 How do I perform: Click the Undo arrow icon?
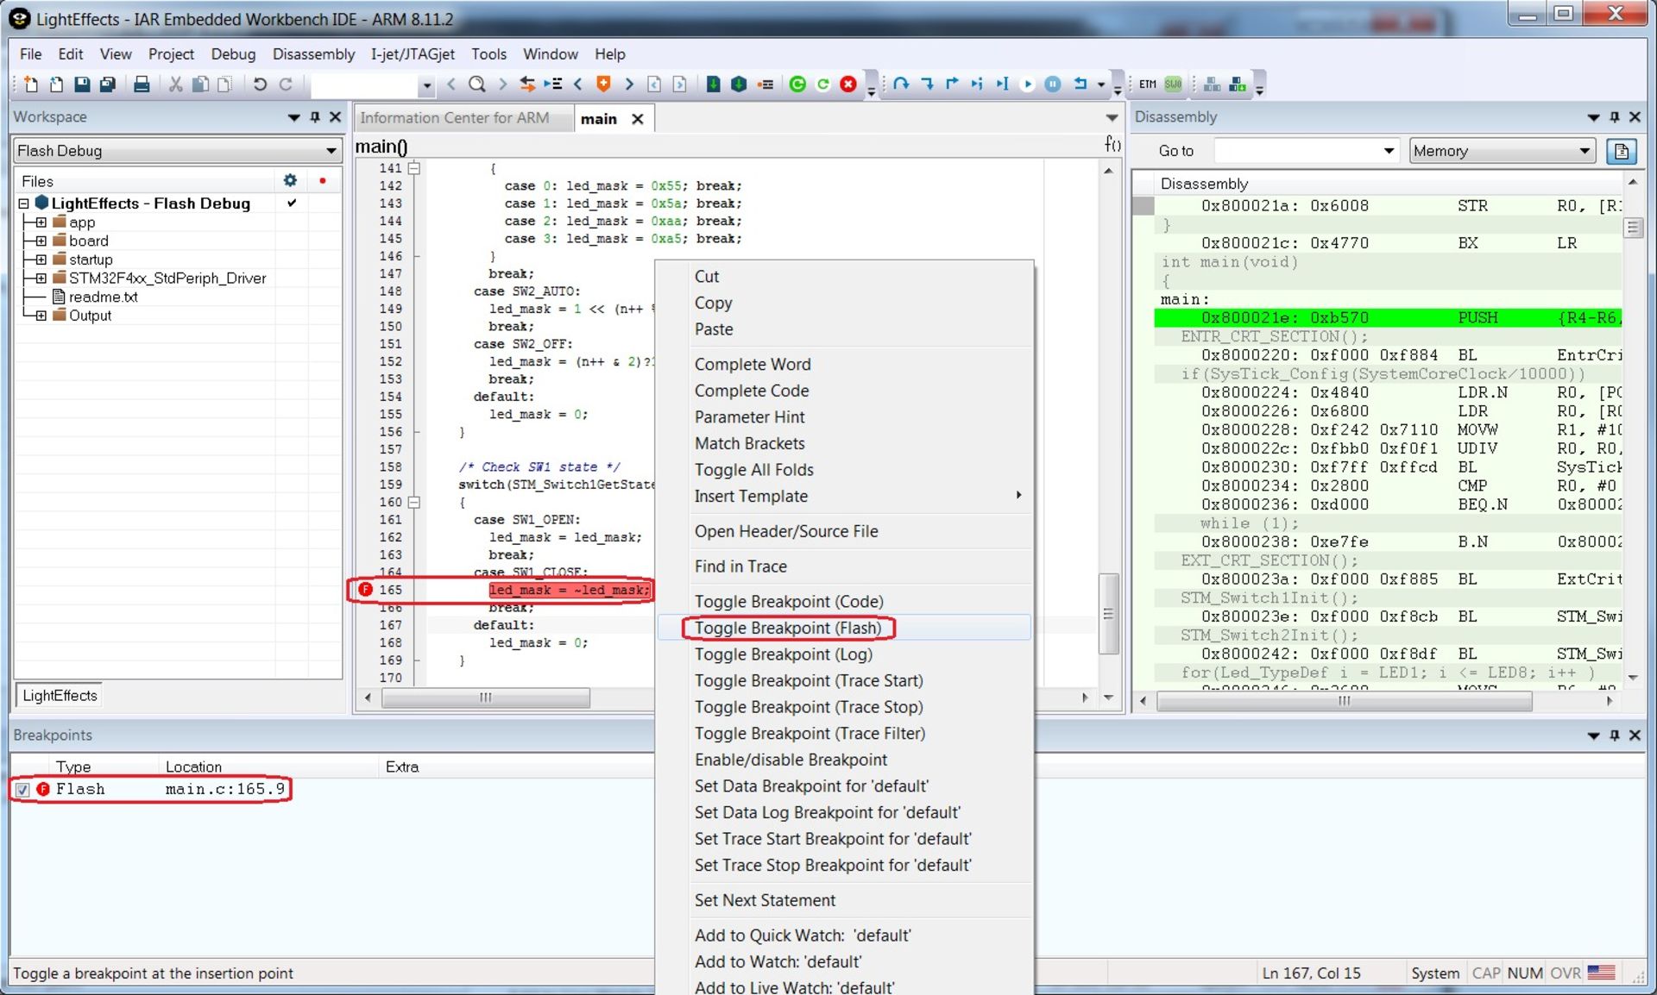[260, 84]
